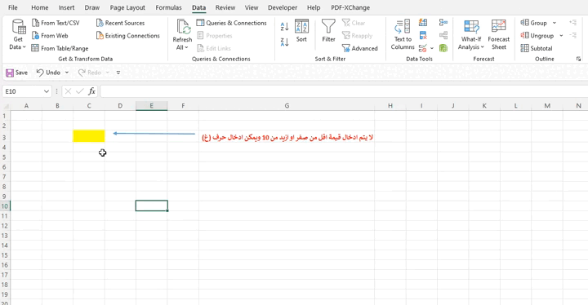588x305 pixels.
Task: Click the From Web data source
Action: [50, 36]
